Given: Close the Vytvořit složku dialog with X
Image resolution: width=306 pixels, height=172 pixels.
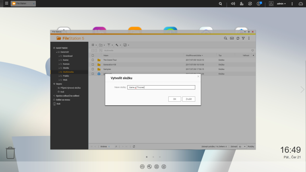Looking at the screenshot, I should [x=198, y=76].
